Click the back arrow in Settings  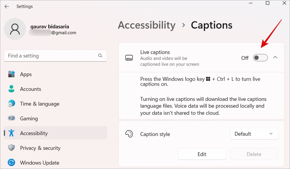coord(7,6)
